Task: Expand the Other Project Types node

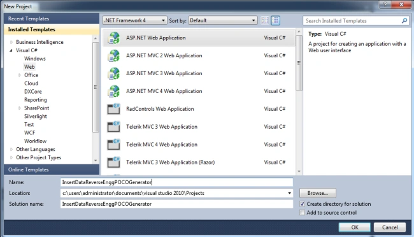Action: coord(11,157)
